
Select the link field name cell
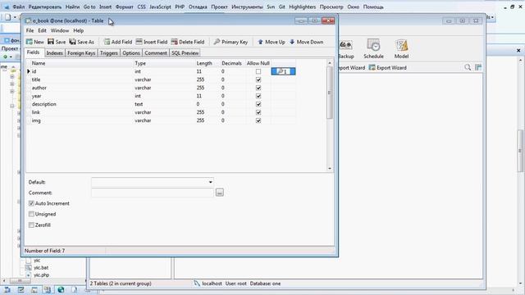point(81,112)
